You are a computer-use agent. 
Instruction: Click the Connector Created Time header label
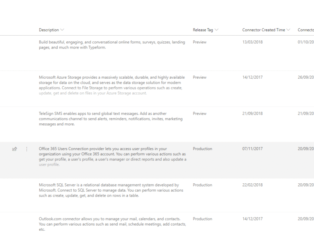click(263, 30)
